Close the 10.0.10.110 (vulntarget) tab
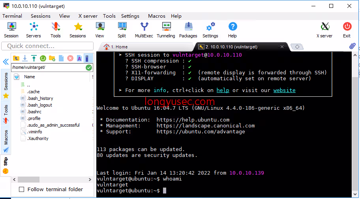 282,47
